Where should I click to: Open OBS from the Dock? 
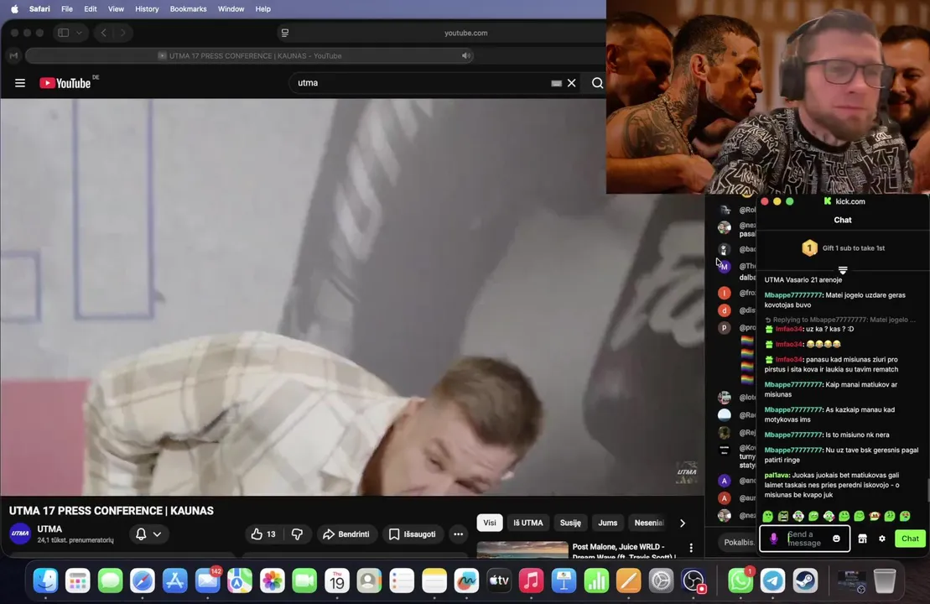693,581
